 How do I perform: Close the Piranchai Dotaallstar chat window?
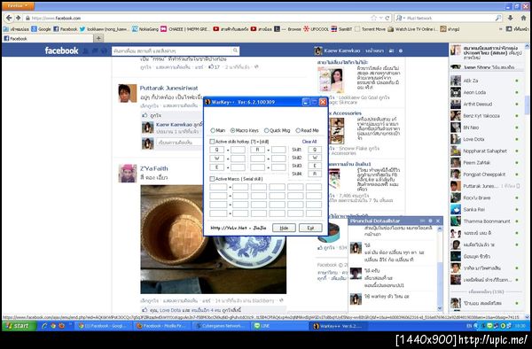tap(438, 221)
